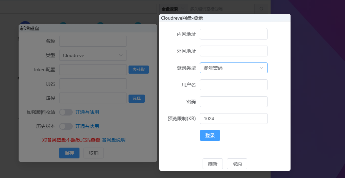Click the 外网地址 input field
Viewport: 345px width, 178px height.
click(233, 51)
